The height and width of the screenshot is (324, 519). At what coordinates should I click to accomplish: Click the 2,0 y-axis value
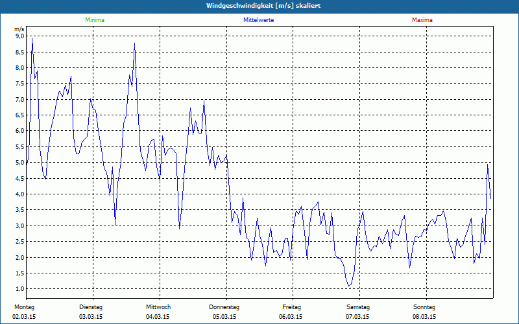coord(20,257)
